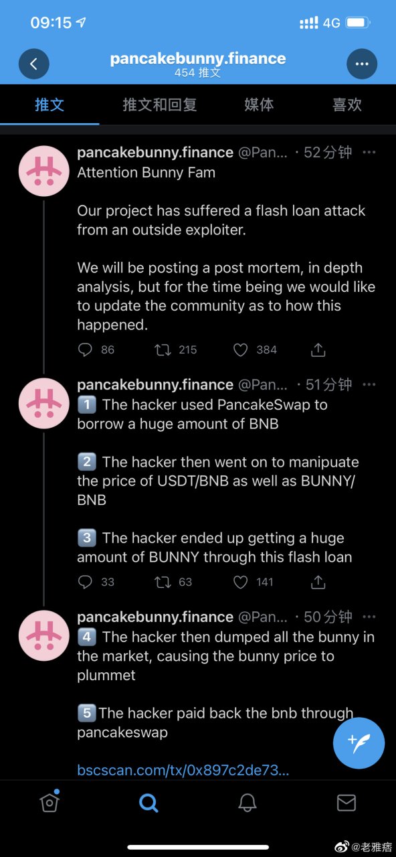Screen dimensions: 396x857
Task: Open pancakebunny.finance profile avatar
Action: (43, 171)
